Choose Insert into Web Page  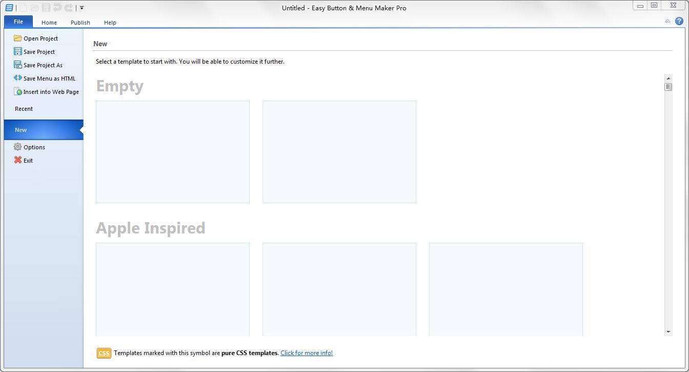(x=47, y=92)
